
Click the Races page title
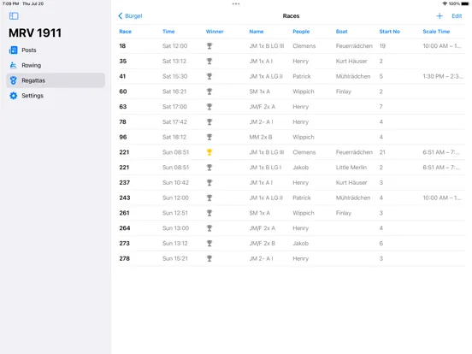pyautogui.click(x=291, y=16)
